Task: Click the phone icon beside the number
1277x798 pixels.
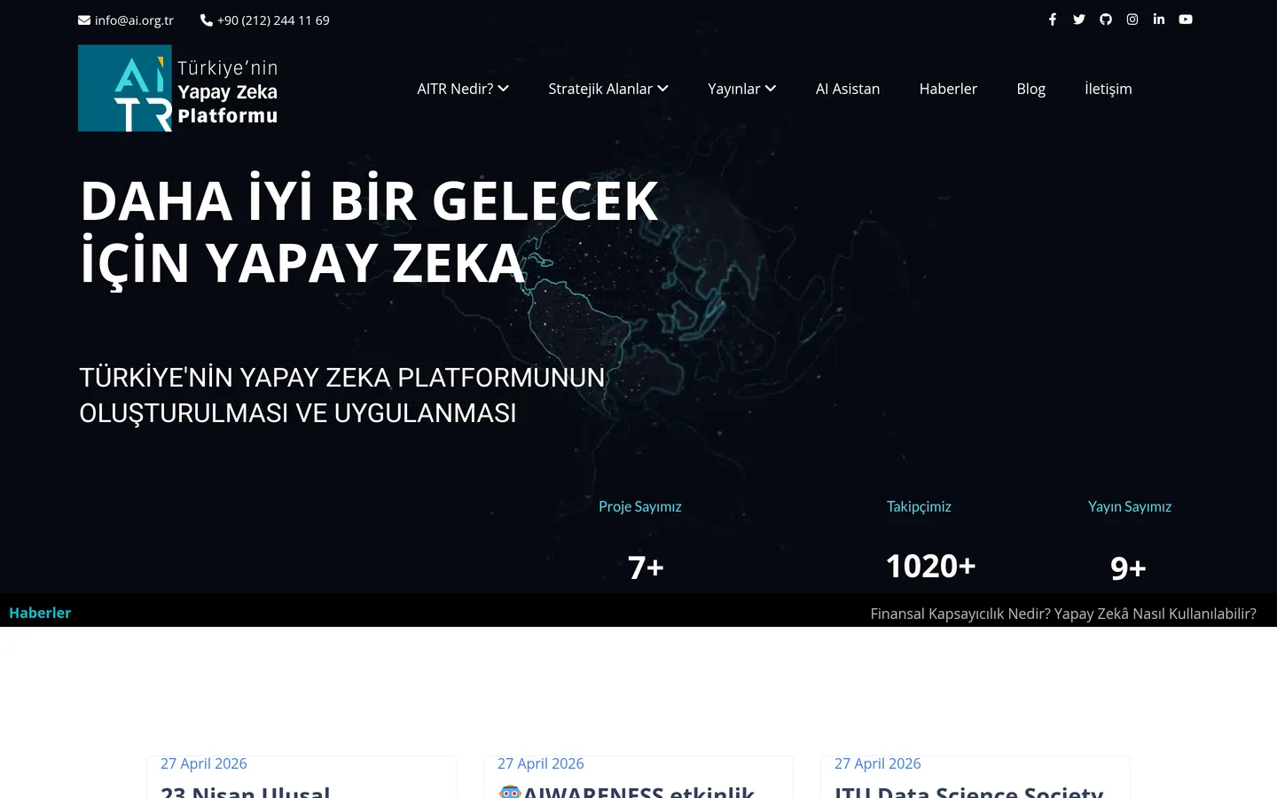Action: (x=207, y=20)
